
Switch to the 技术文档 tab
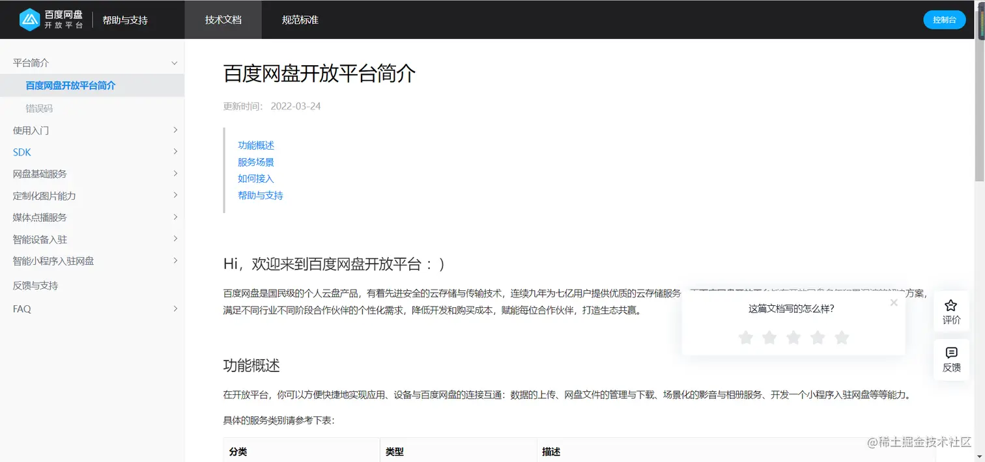[223, 20]
